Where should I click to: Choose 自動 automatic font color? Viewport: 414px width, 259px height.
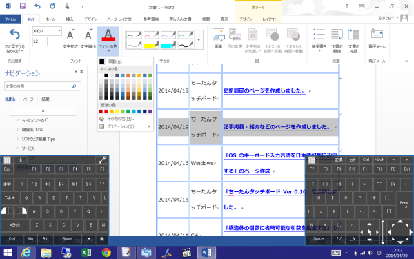(126, 61)
